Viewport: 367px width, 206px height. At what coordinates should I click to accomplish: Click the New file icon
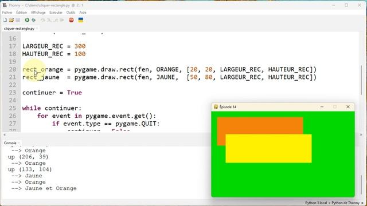[x=5, y=20]
